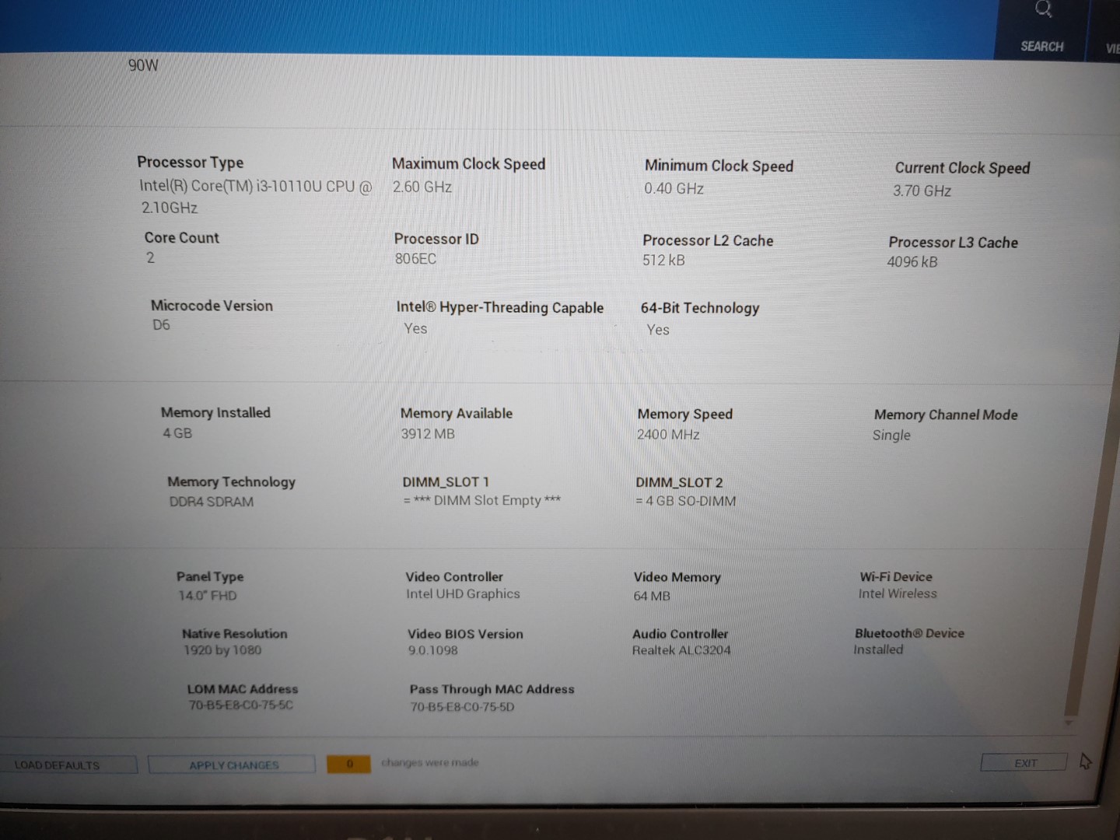1120x840 pixels.
Task: Click the 'changes were made' status text
Action: coord(430,762)
